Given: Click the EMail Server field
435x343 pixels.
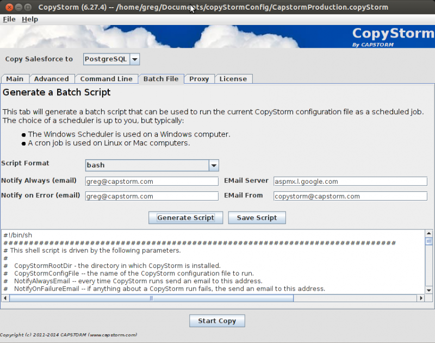Looking at the screenshot, I should pyautogui.click(x=350, y=182).
